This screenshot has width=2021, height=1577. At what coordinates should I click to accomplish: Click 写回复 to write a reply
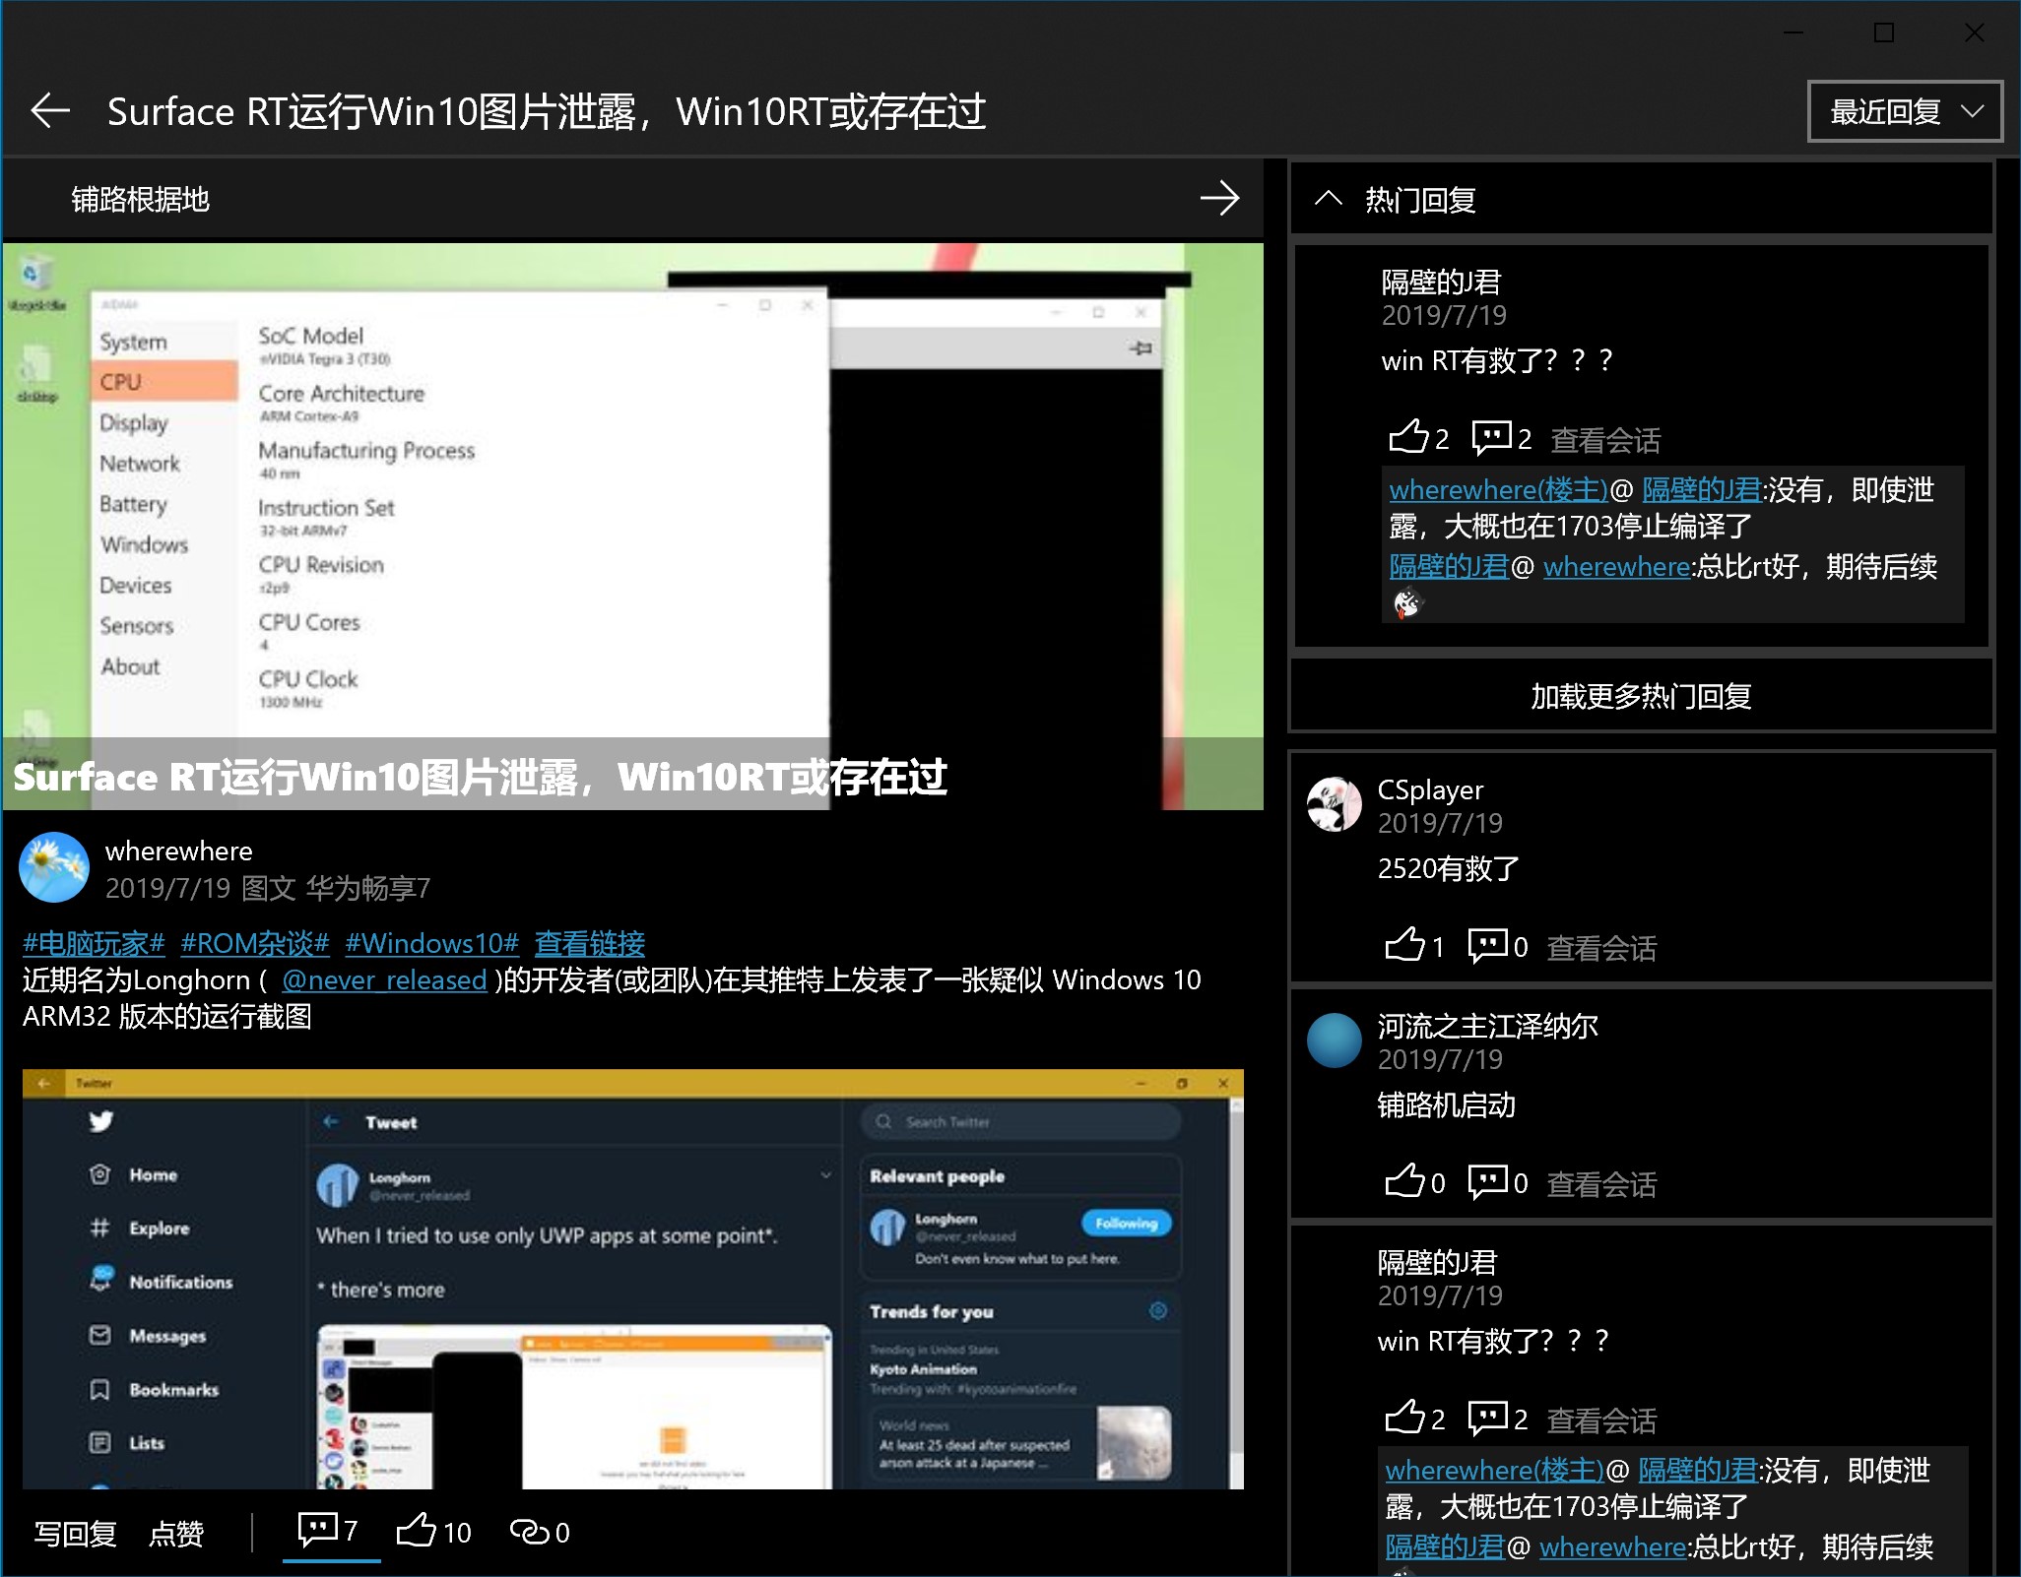(x=75, y=1533)
